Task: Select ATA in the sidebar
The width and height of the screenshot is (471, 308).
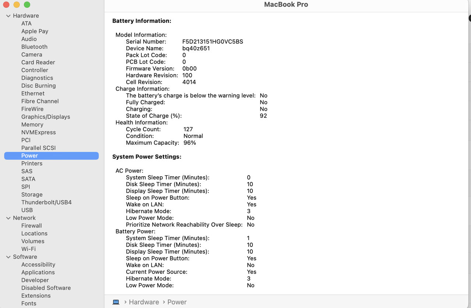Action: [26, 23]
